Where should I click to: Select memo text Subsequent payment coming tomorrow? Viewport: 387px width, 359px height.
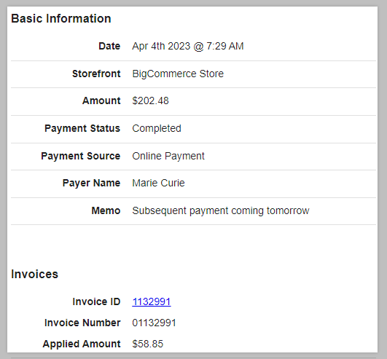pos(220,211)
